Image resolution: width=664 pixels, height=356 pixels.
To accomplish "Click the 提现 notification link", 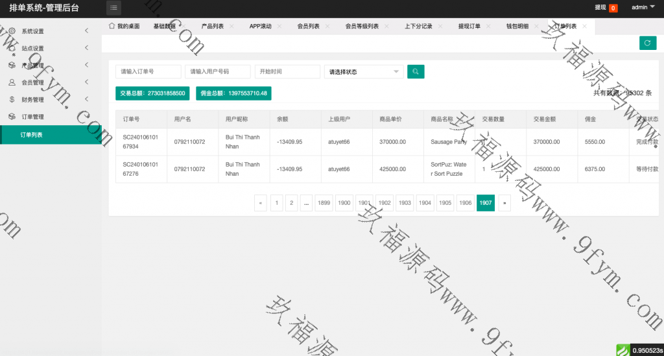I will coord(600,8).
